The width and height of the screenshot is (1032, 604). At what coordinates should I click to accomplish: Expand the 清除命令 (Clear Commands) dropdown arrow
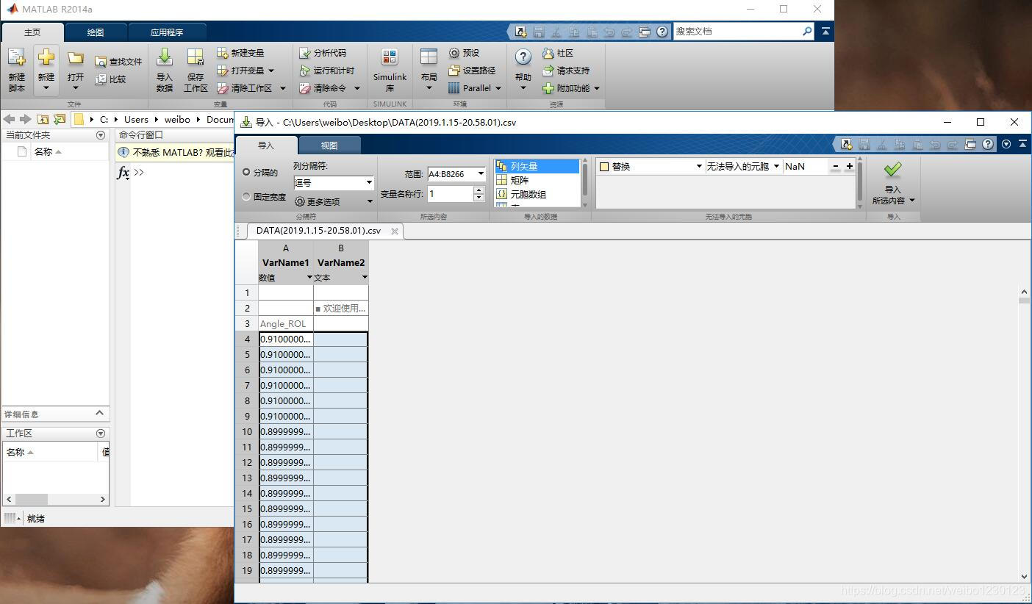click(357, 88)
